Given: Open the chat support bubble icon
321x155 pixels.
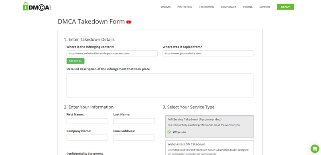Looking at the screenshot, I should click(x=315, y=149).
